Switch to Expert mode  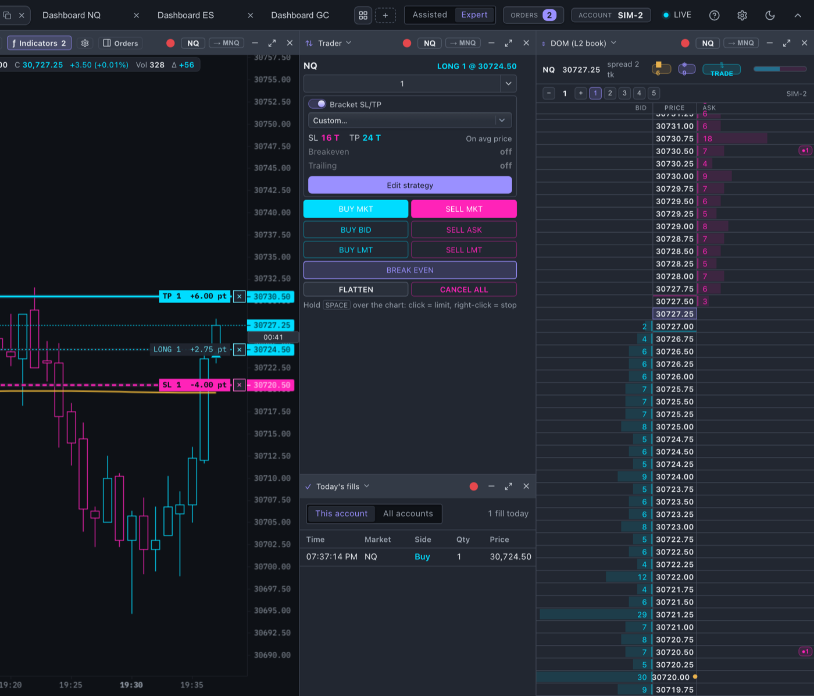[x=474, y=15]
